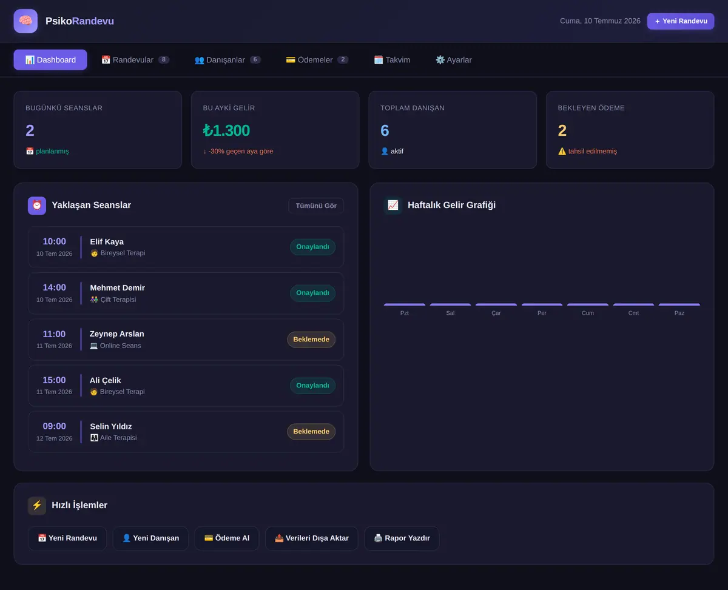Click the Ödeme Al button
The image size is (728, 590).
pyautogui.click(x=227, y=538)
